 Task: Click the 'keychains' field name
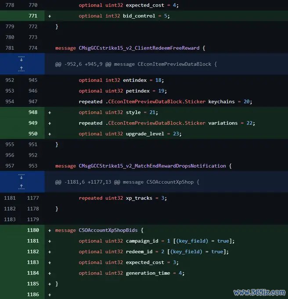221,102
